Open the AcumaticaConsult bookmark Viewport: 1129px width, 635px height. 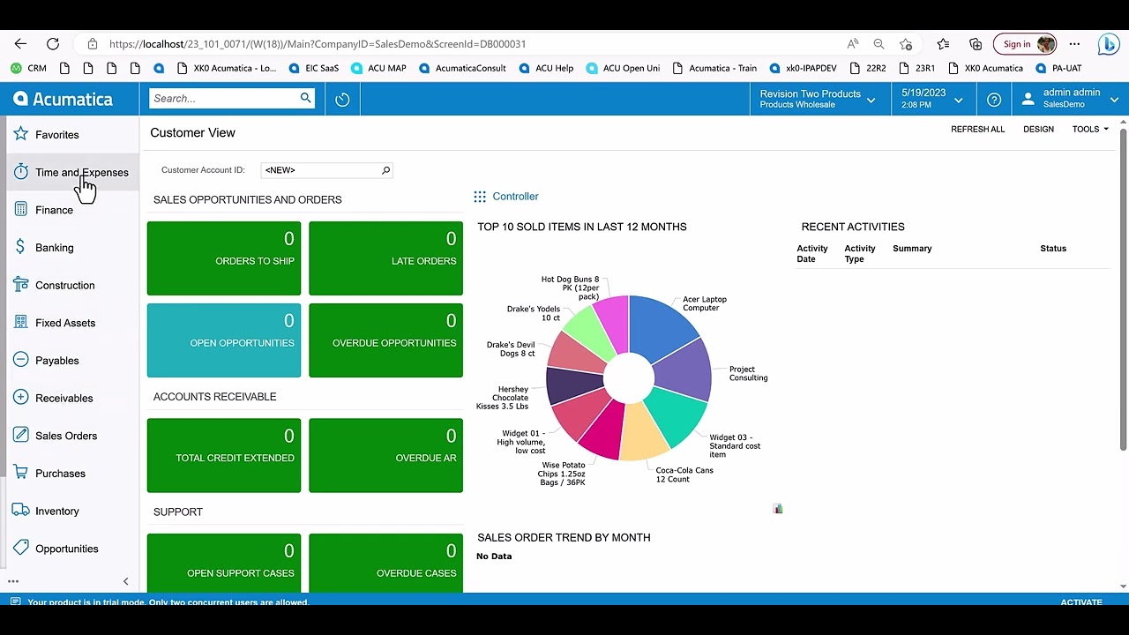click(463, 68)
